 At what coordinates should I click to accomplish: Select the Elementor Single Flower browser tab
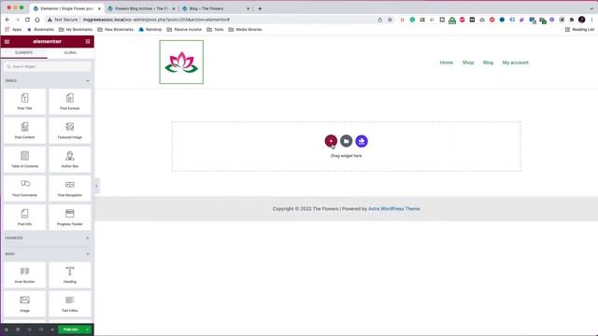(66, 8)
